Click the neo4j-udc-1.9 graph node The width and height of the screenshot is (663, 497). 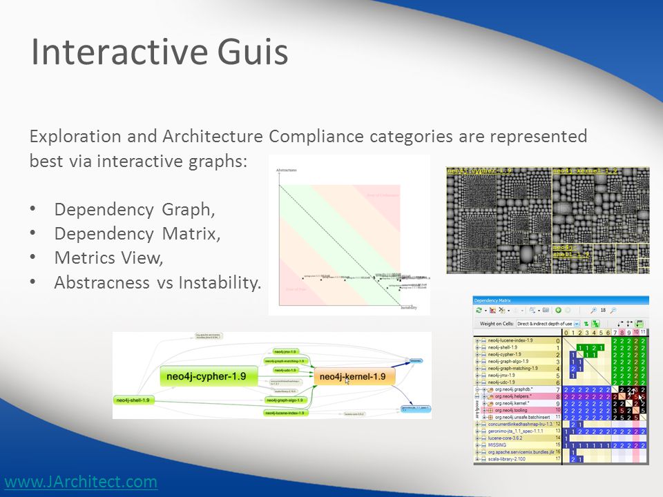[285, 370]
